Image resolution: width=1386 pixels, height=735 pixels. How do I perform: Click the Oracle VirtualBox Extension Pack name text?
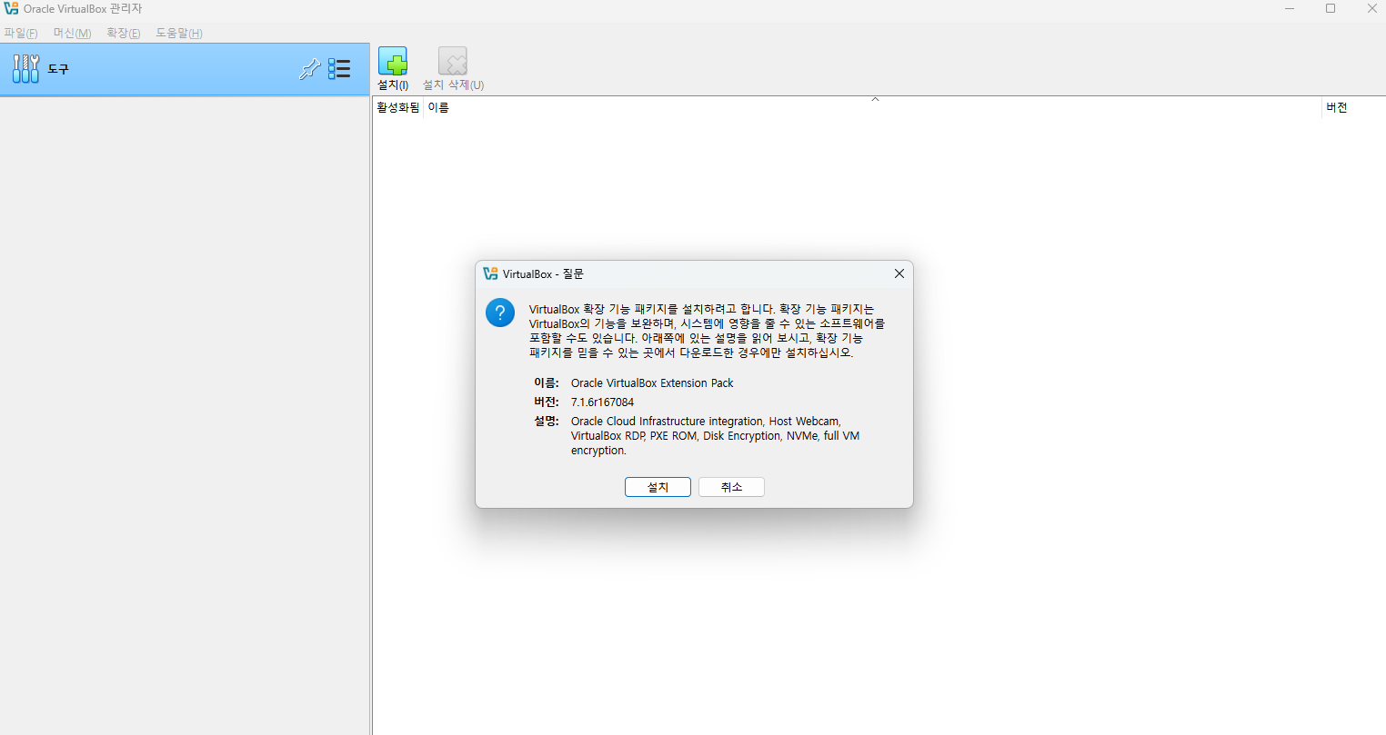pyautogui.click(x=652, y=383)
